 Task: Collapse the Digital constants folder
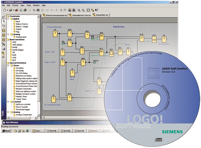(8, 19)
